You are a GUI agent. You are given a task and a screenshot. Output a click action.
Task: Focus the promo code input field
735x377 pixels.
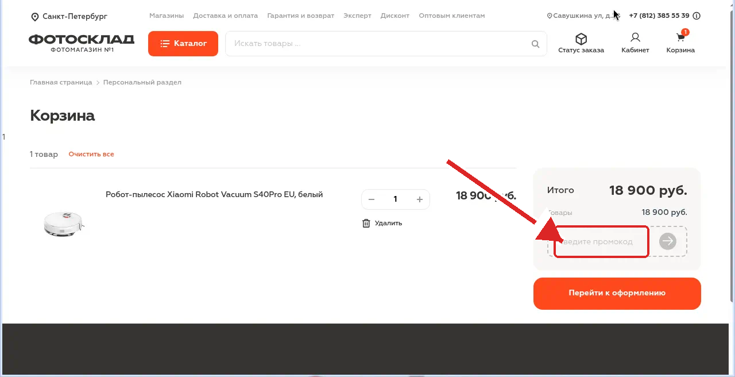tap(601, 241)
